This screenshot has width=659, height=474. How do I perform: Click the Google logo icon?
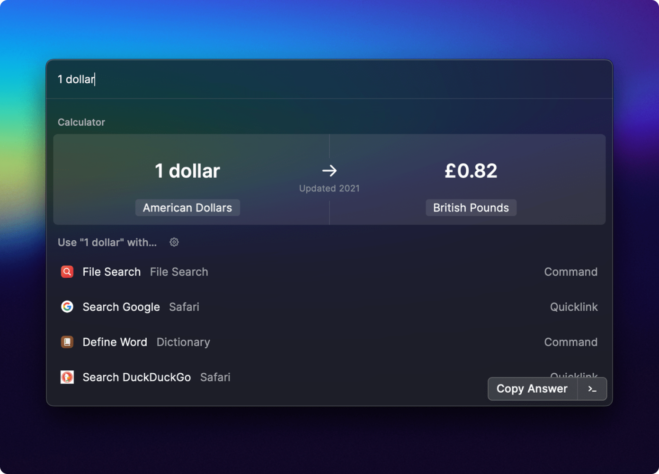pos(67,307)
